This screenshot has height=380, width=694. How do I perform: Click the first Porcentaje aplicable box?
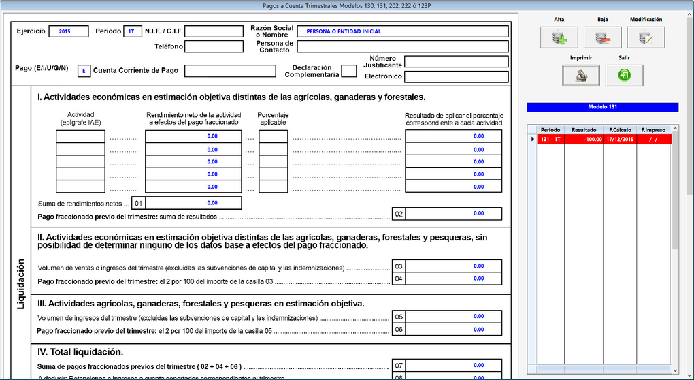tap(274, 136)
